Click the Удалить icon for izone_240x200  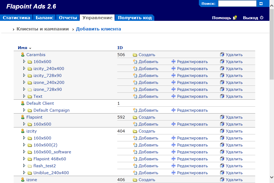point(222,83)
